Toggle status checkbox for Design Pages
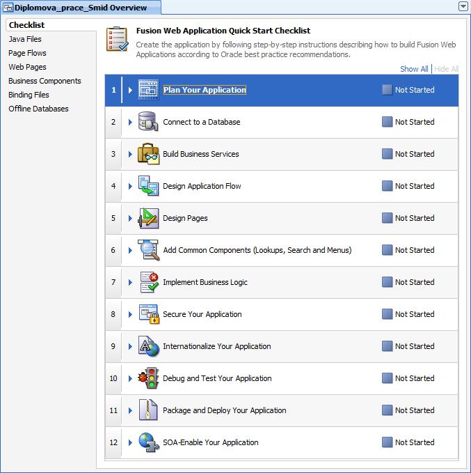 click(x=387, y=218)
